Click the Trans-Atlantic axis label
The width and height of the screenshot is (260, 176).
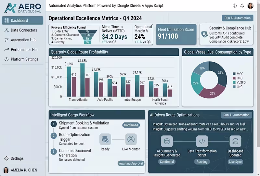[78, 100]
